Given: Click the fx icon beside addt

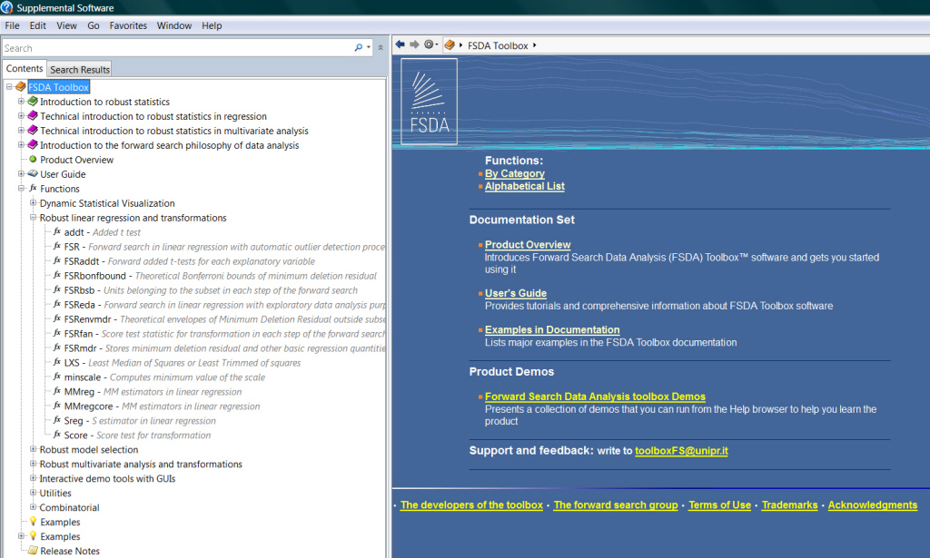Looking at the screenshot, I should [x=57, y=231].
